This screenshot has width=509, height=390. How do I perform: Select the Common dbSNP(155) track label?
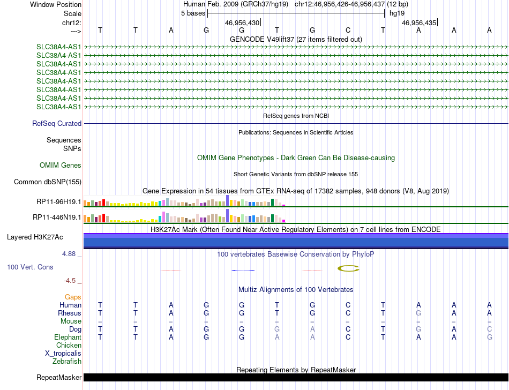[x=48, y=182]
